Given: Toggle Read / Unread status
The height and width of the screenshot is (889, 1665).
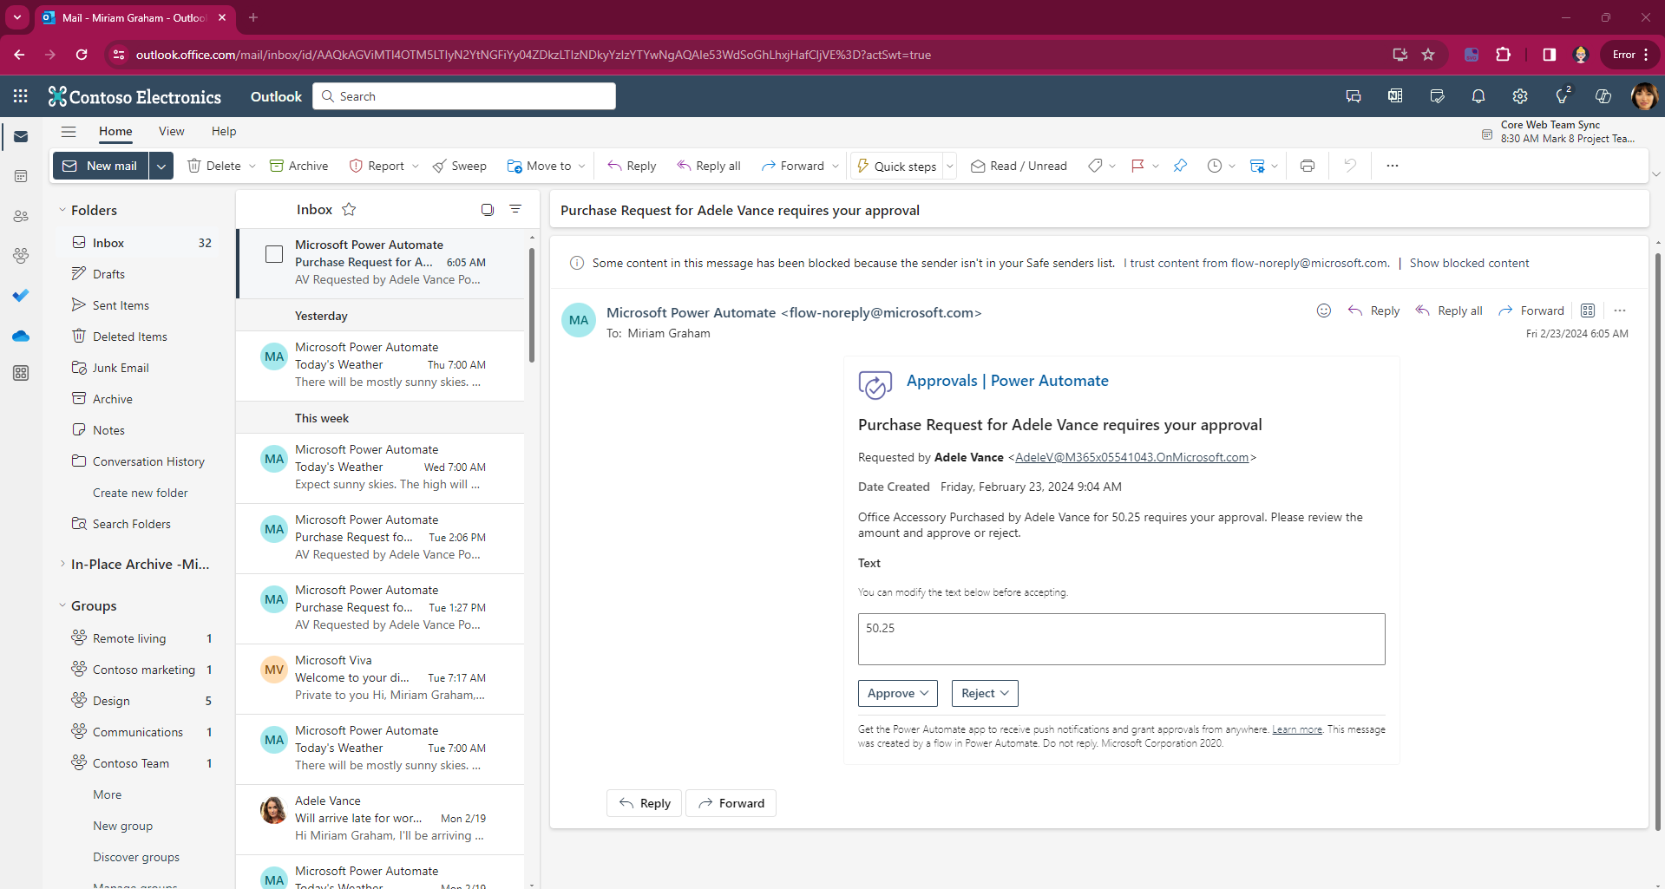Looking at the screenshot, I should (x=1019, y=166).
